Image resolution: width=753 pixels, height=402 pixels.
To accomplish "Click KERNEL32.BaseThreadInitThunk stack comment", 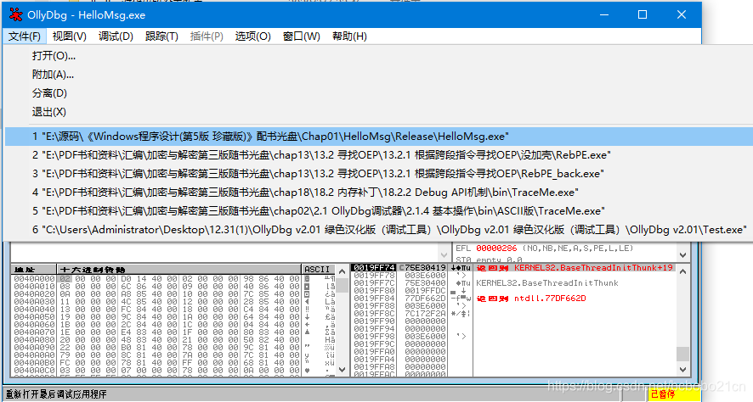I will pyautogui.click(x=547, y=283).
